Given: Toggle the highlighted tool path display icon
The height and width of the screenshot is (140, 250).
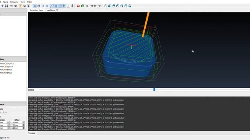Looking at the screenshot, I should 52,6.
